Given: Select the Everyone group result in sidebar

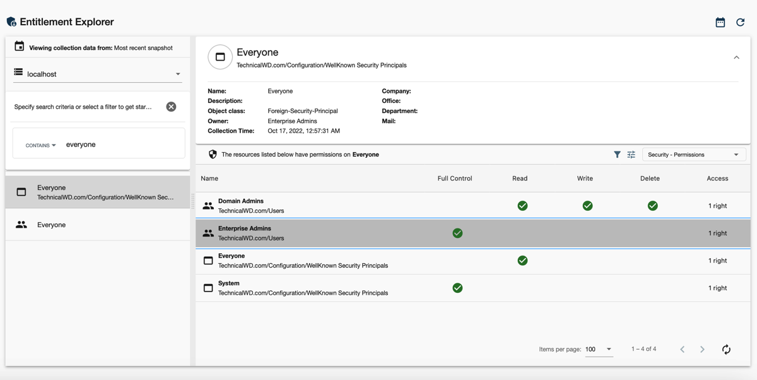Looking at the screenshot, I should pos(98,225).
